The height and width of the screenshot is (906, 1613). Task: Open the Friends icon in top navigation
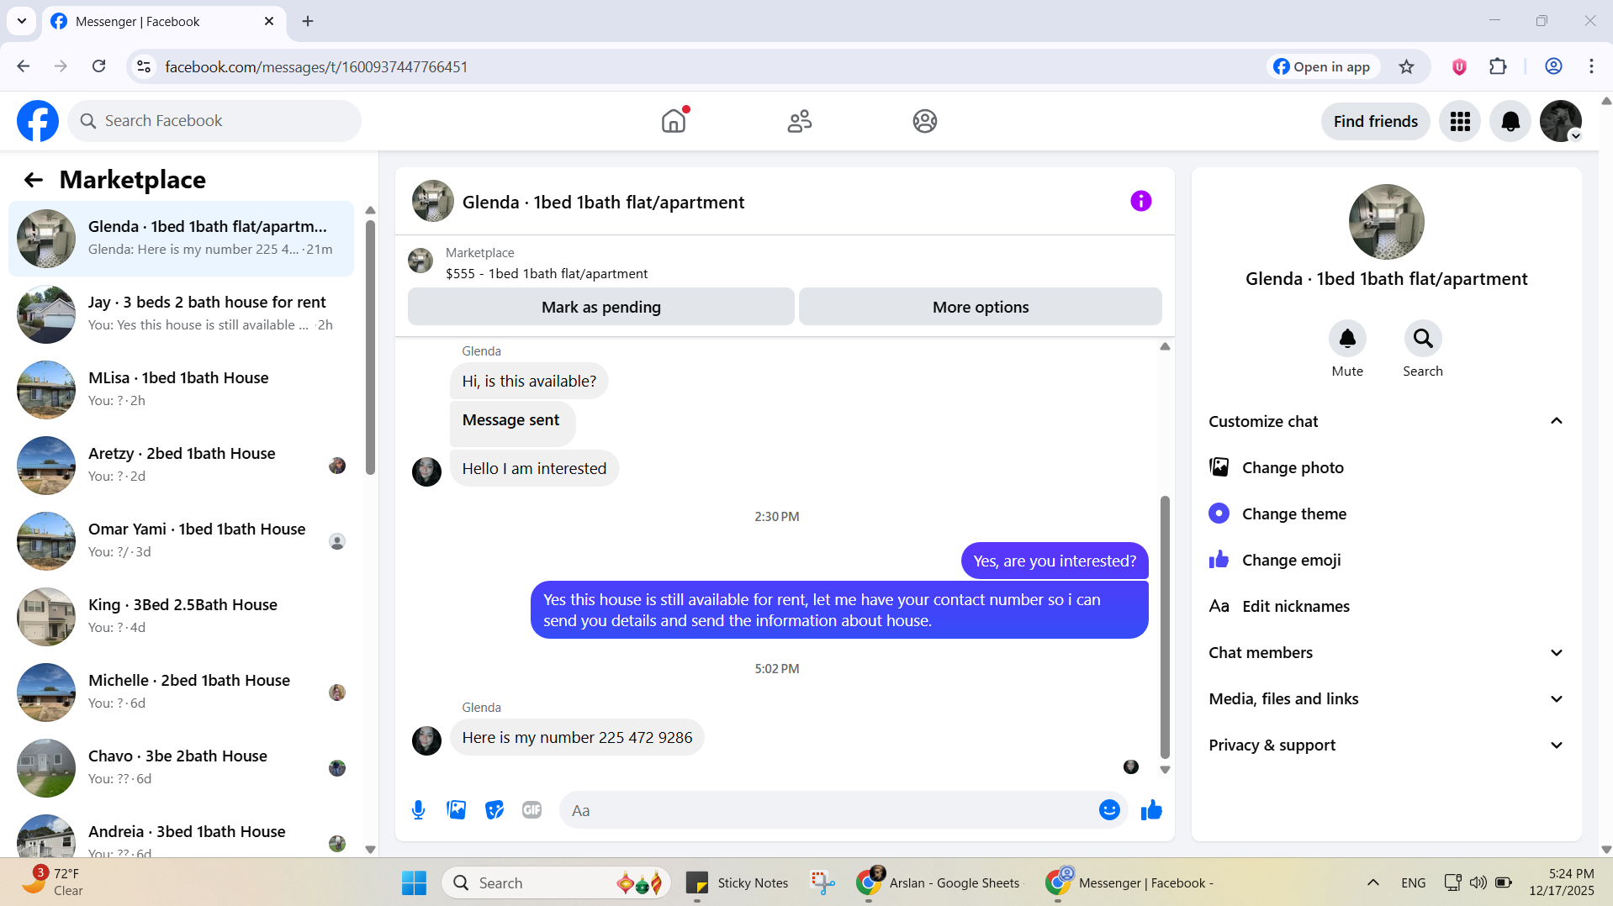799,121
